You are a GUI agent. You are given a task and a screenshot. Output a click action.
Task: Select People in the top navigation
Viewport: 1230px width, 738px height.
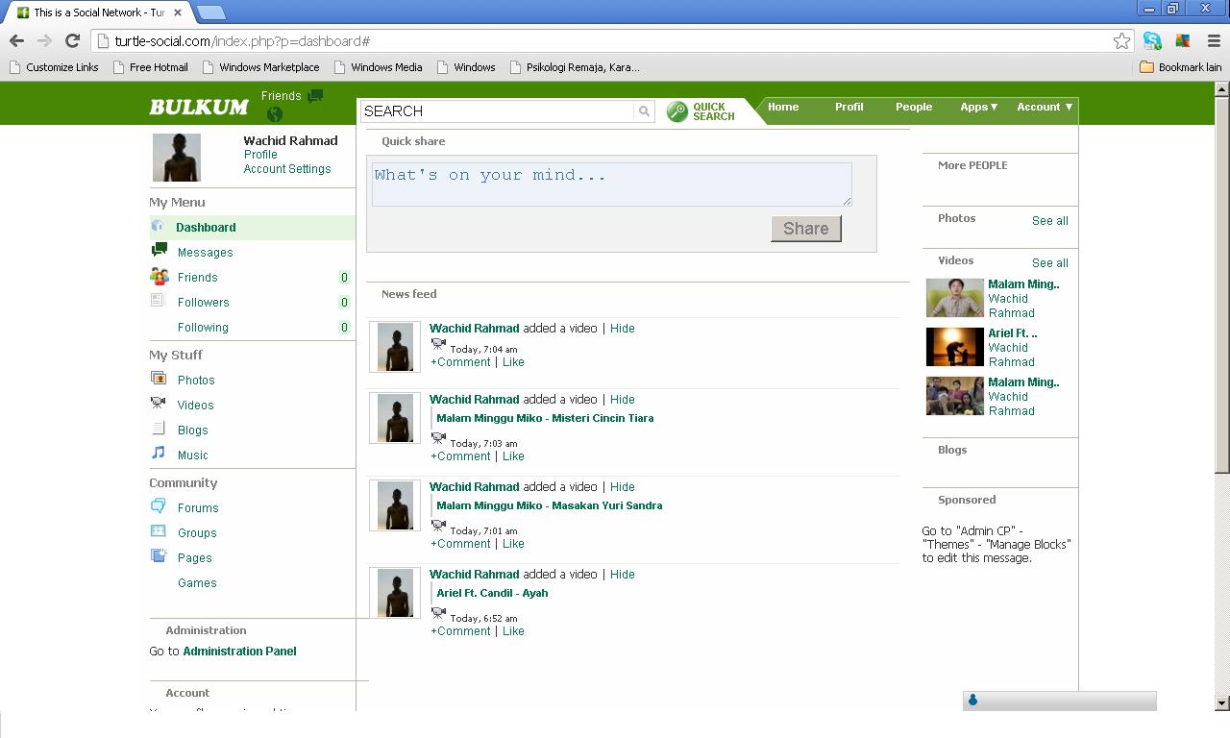(913, 107)
